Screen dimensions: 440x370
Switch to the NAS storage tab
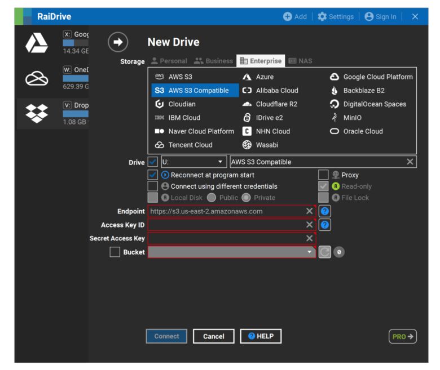click(x=300, y=61)
